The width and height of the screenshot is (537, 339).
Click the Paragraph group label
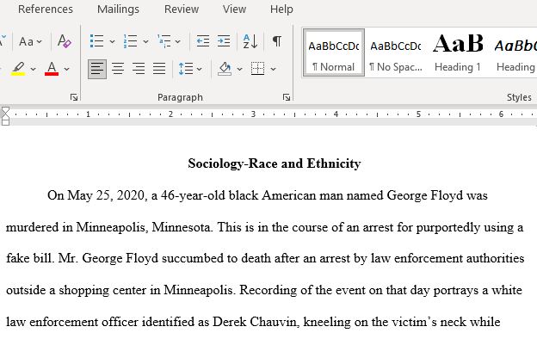click(180, 97)
